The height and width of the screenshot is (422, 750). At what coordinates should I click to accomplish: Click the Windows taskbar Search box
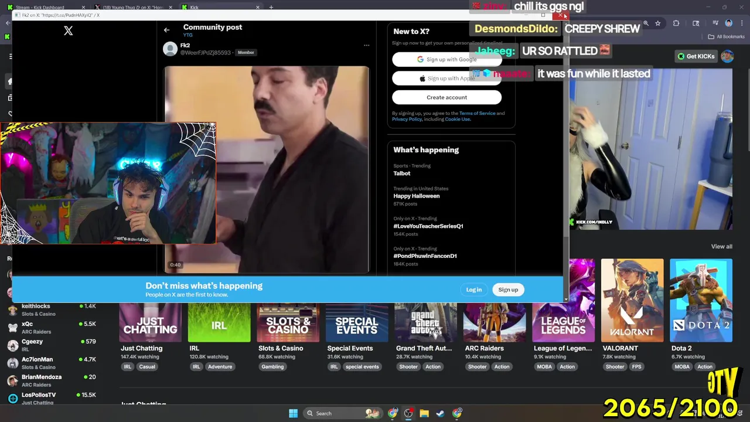point(343,413)
